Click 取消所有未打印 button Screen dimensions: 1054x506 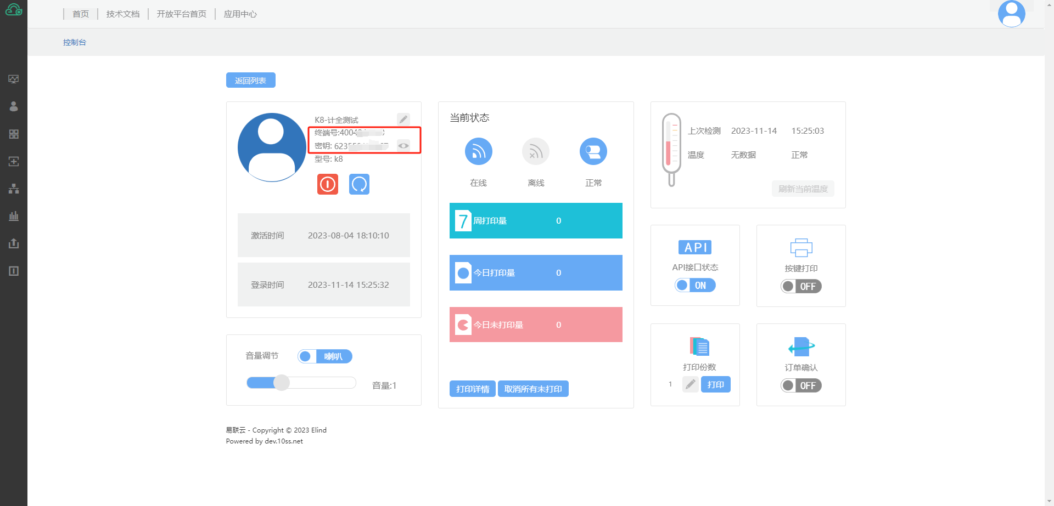click(x=532, y=389)
